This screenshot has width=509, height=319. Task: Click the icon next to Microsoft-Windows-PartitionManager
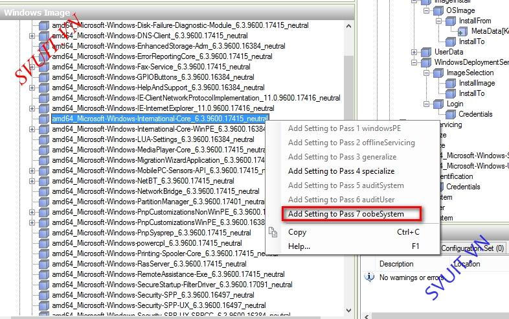pyautogui.click(x=44, y=202)
